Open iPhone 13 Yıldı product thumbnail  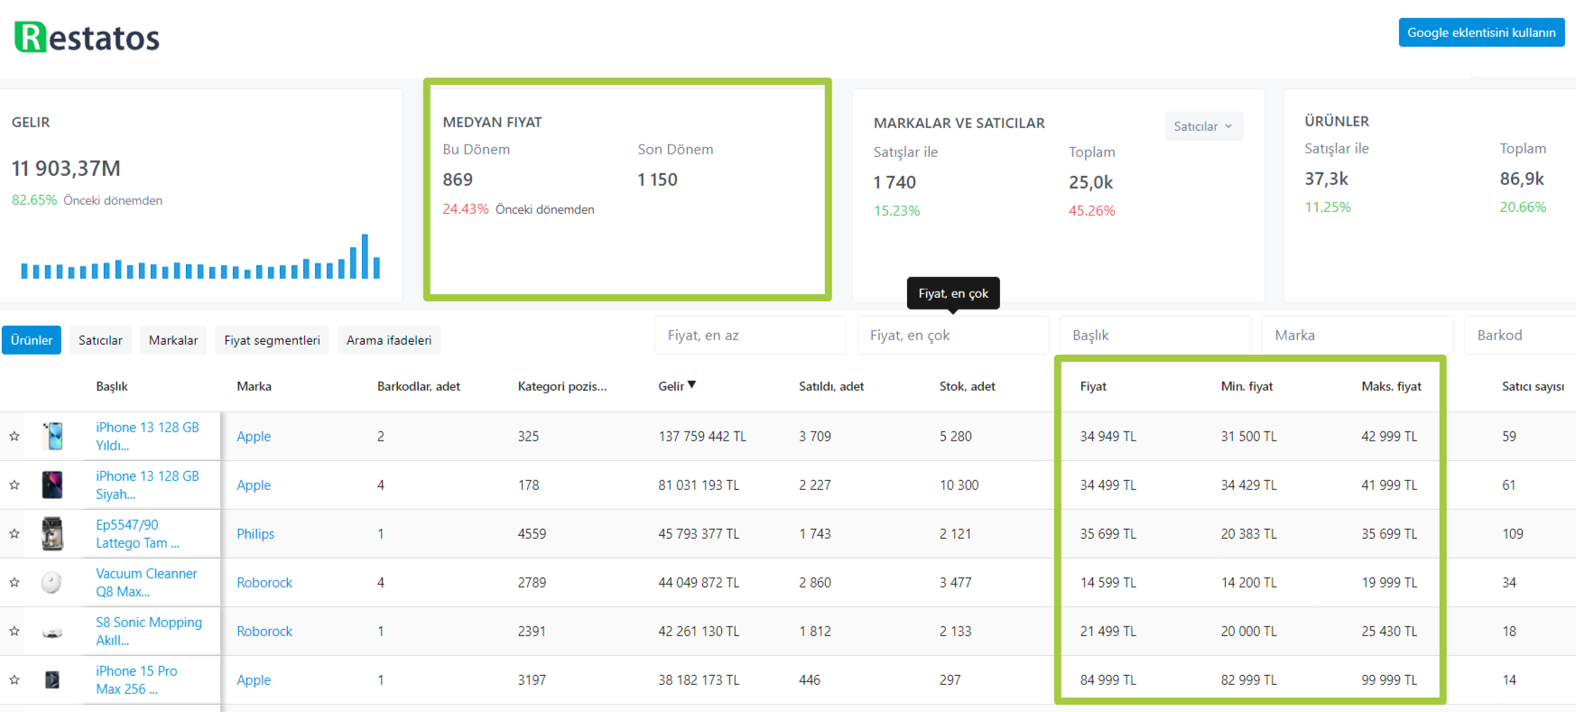[x=52, y=436]
